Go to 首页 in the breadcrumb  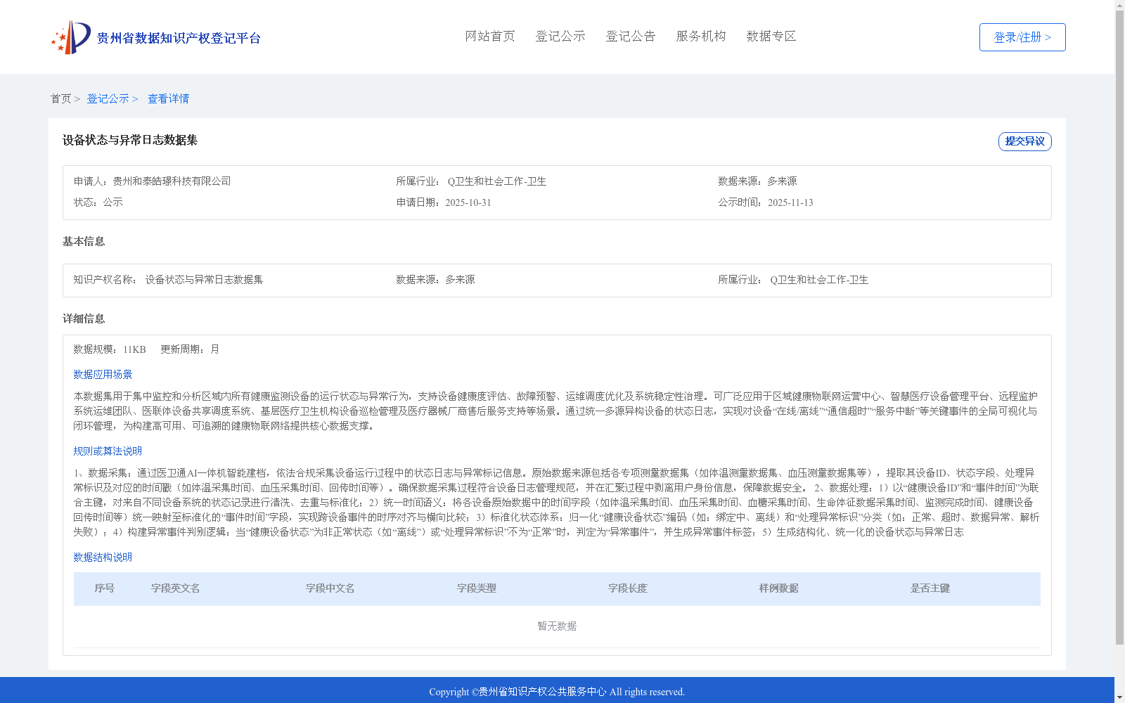(60, 99)
